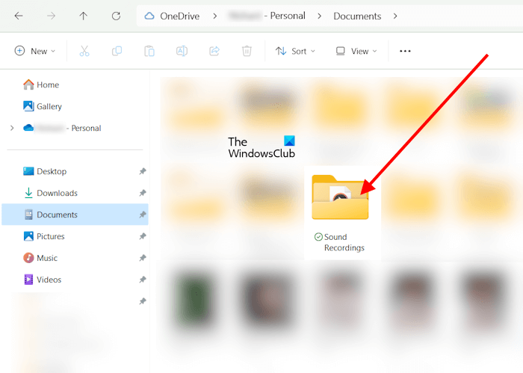Expand the chevron after Documents breadcrumb

[395, 16]
